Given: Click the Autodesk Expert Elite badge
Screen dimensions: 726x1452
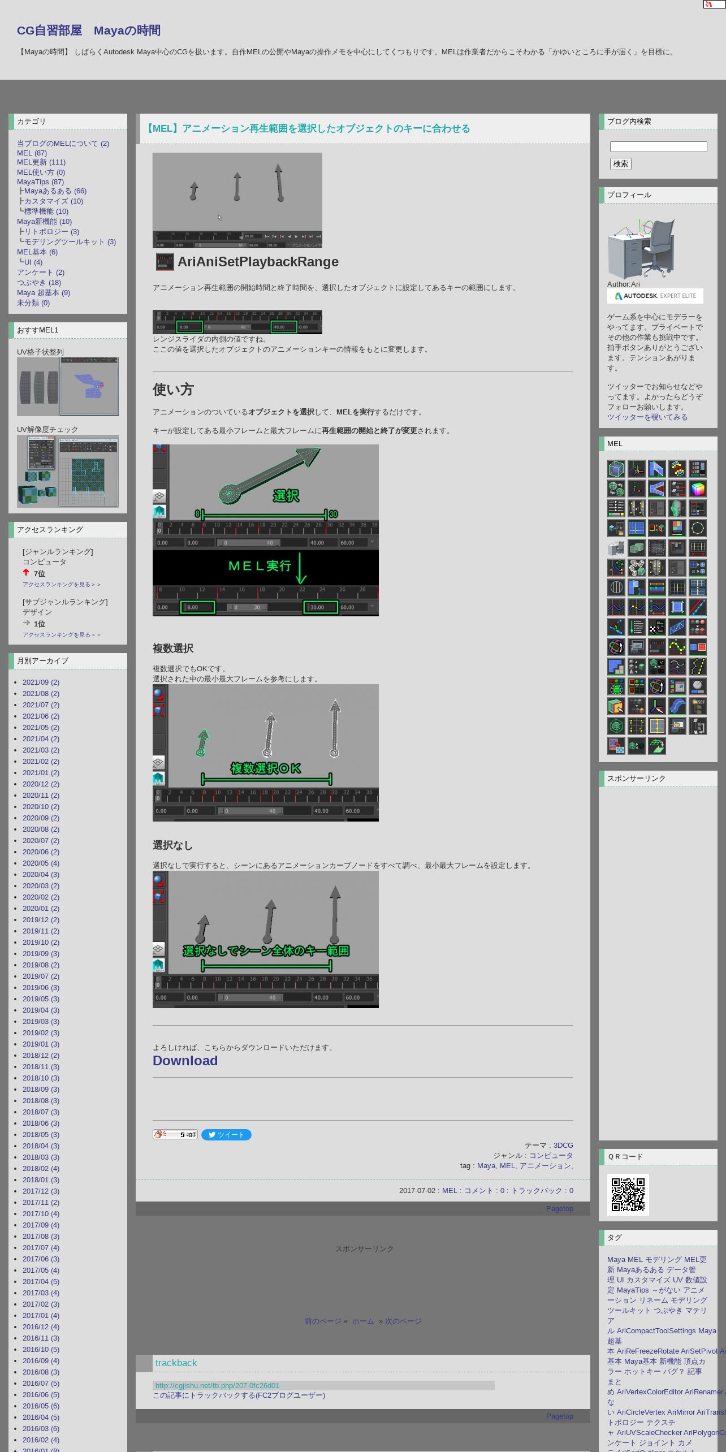Looking at the screenshot, I should click(x=655, y=296).
